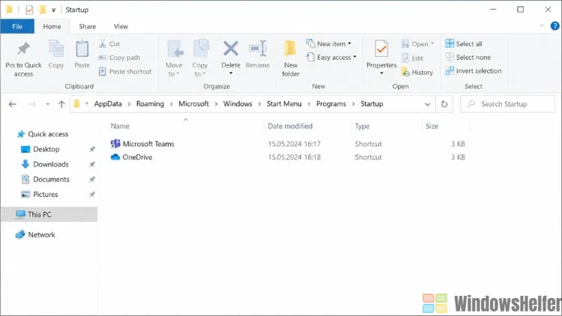
Task: Click Select none
Action: click(x=468, y=58)
